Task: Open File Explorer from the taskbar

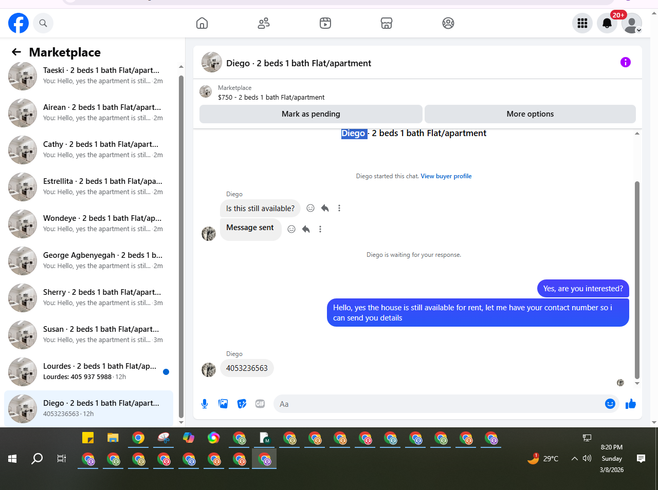Action: click(113, 438)
